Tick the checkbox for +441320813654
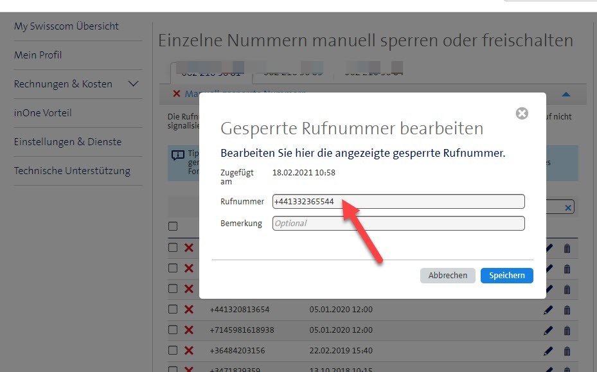The width and height of the screenshot is (597, 372). (x=172, y=310)
